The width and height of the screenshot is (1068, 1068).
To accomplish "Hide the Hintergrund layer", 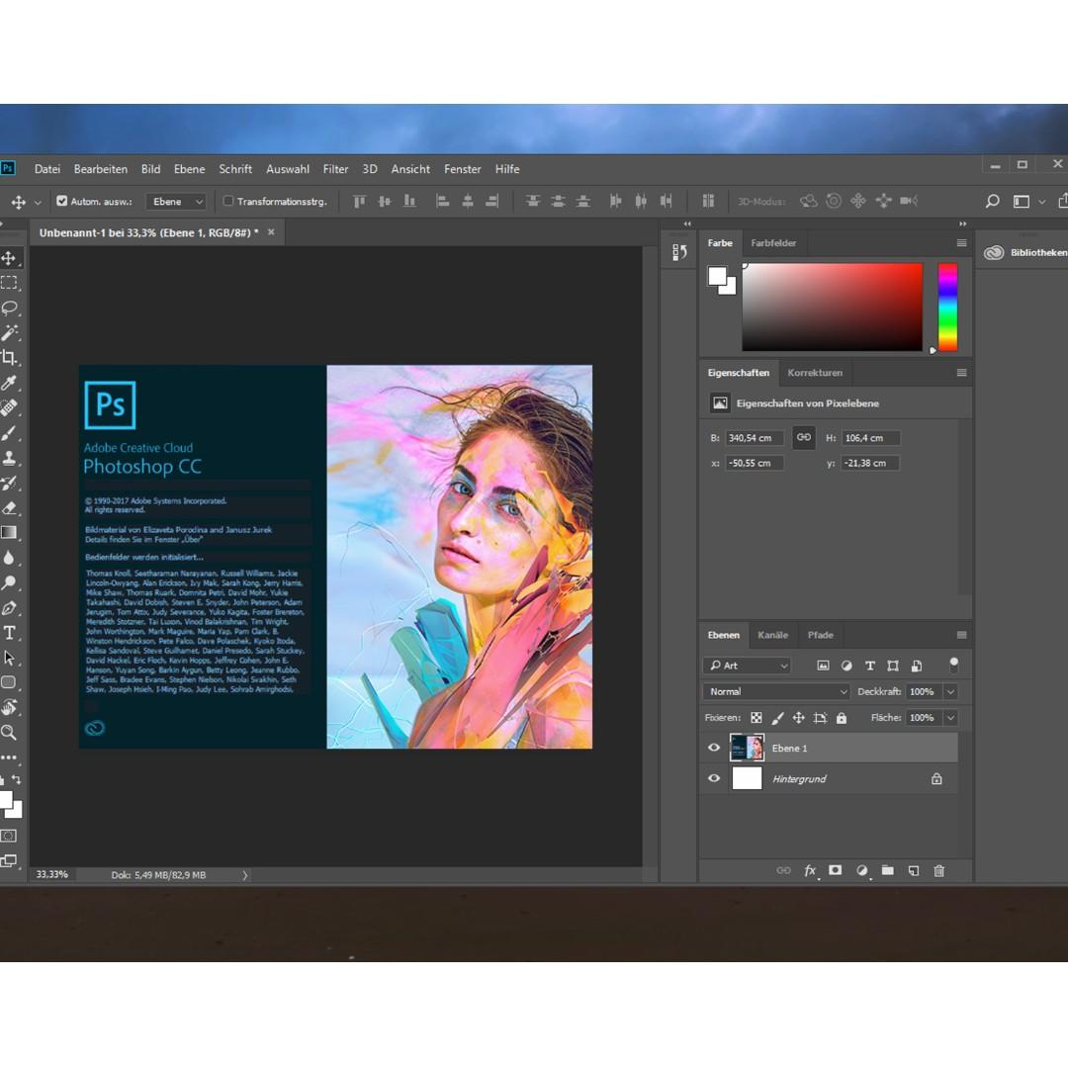I will click(x=714, y=778).
